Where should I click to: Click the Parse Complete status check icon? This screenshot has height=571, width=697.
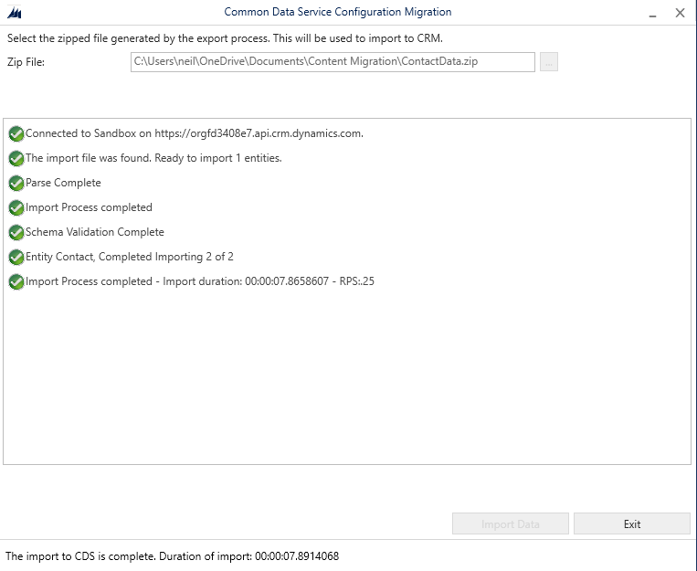16,183
